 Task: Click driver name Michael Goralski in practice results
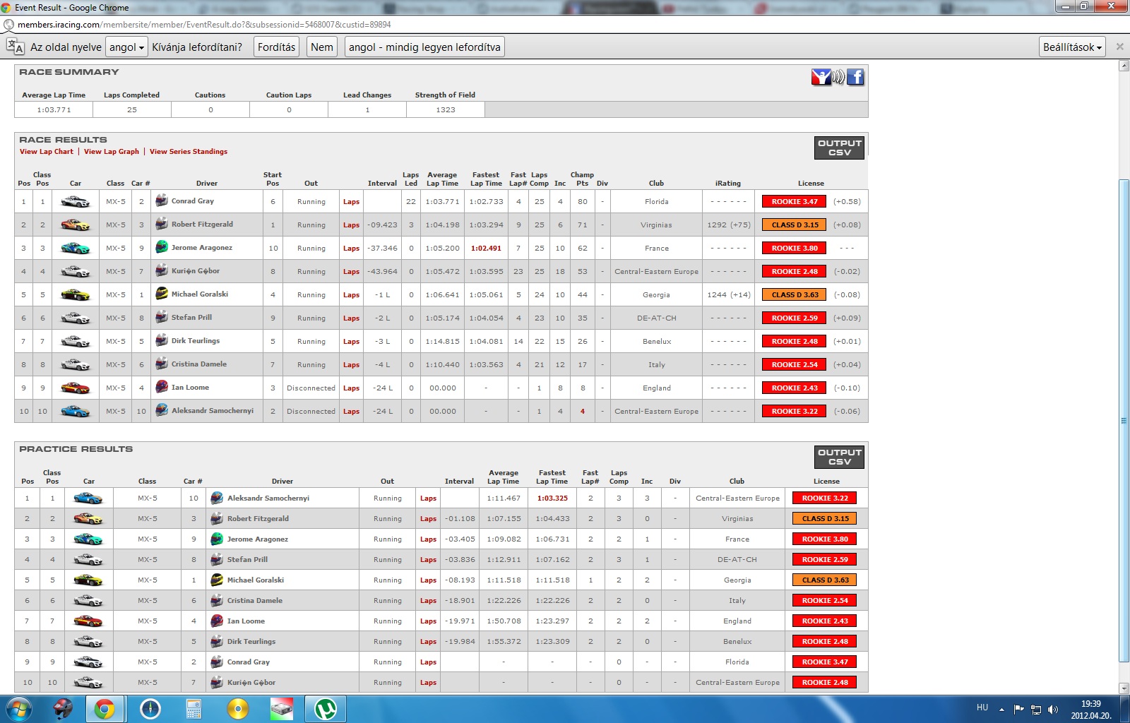256,580
